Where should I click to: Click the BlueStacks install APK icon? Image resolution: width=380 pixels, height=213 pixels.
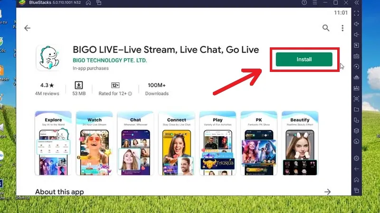[x=356, y=88]
